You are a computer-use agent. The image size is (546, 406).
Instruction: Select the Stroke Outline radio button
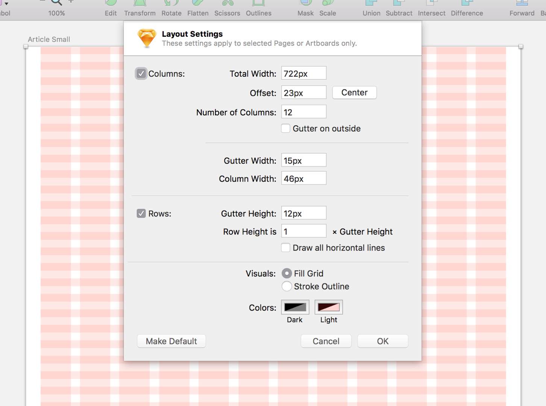(287, 286)
